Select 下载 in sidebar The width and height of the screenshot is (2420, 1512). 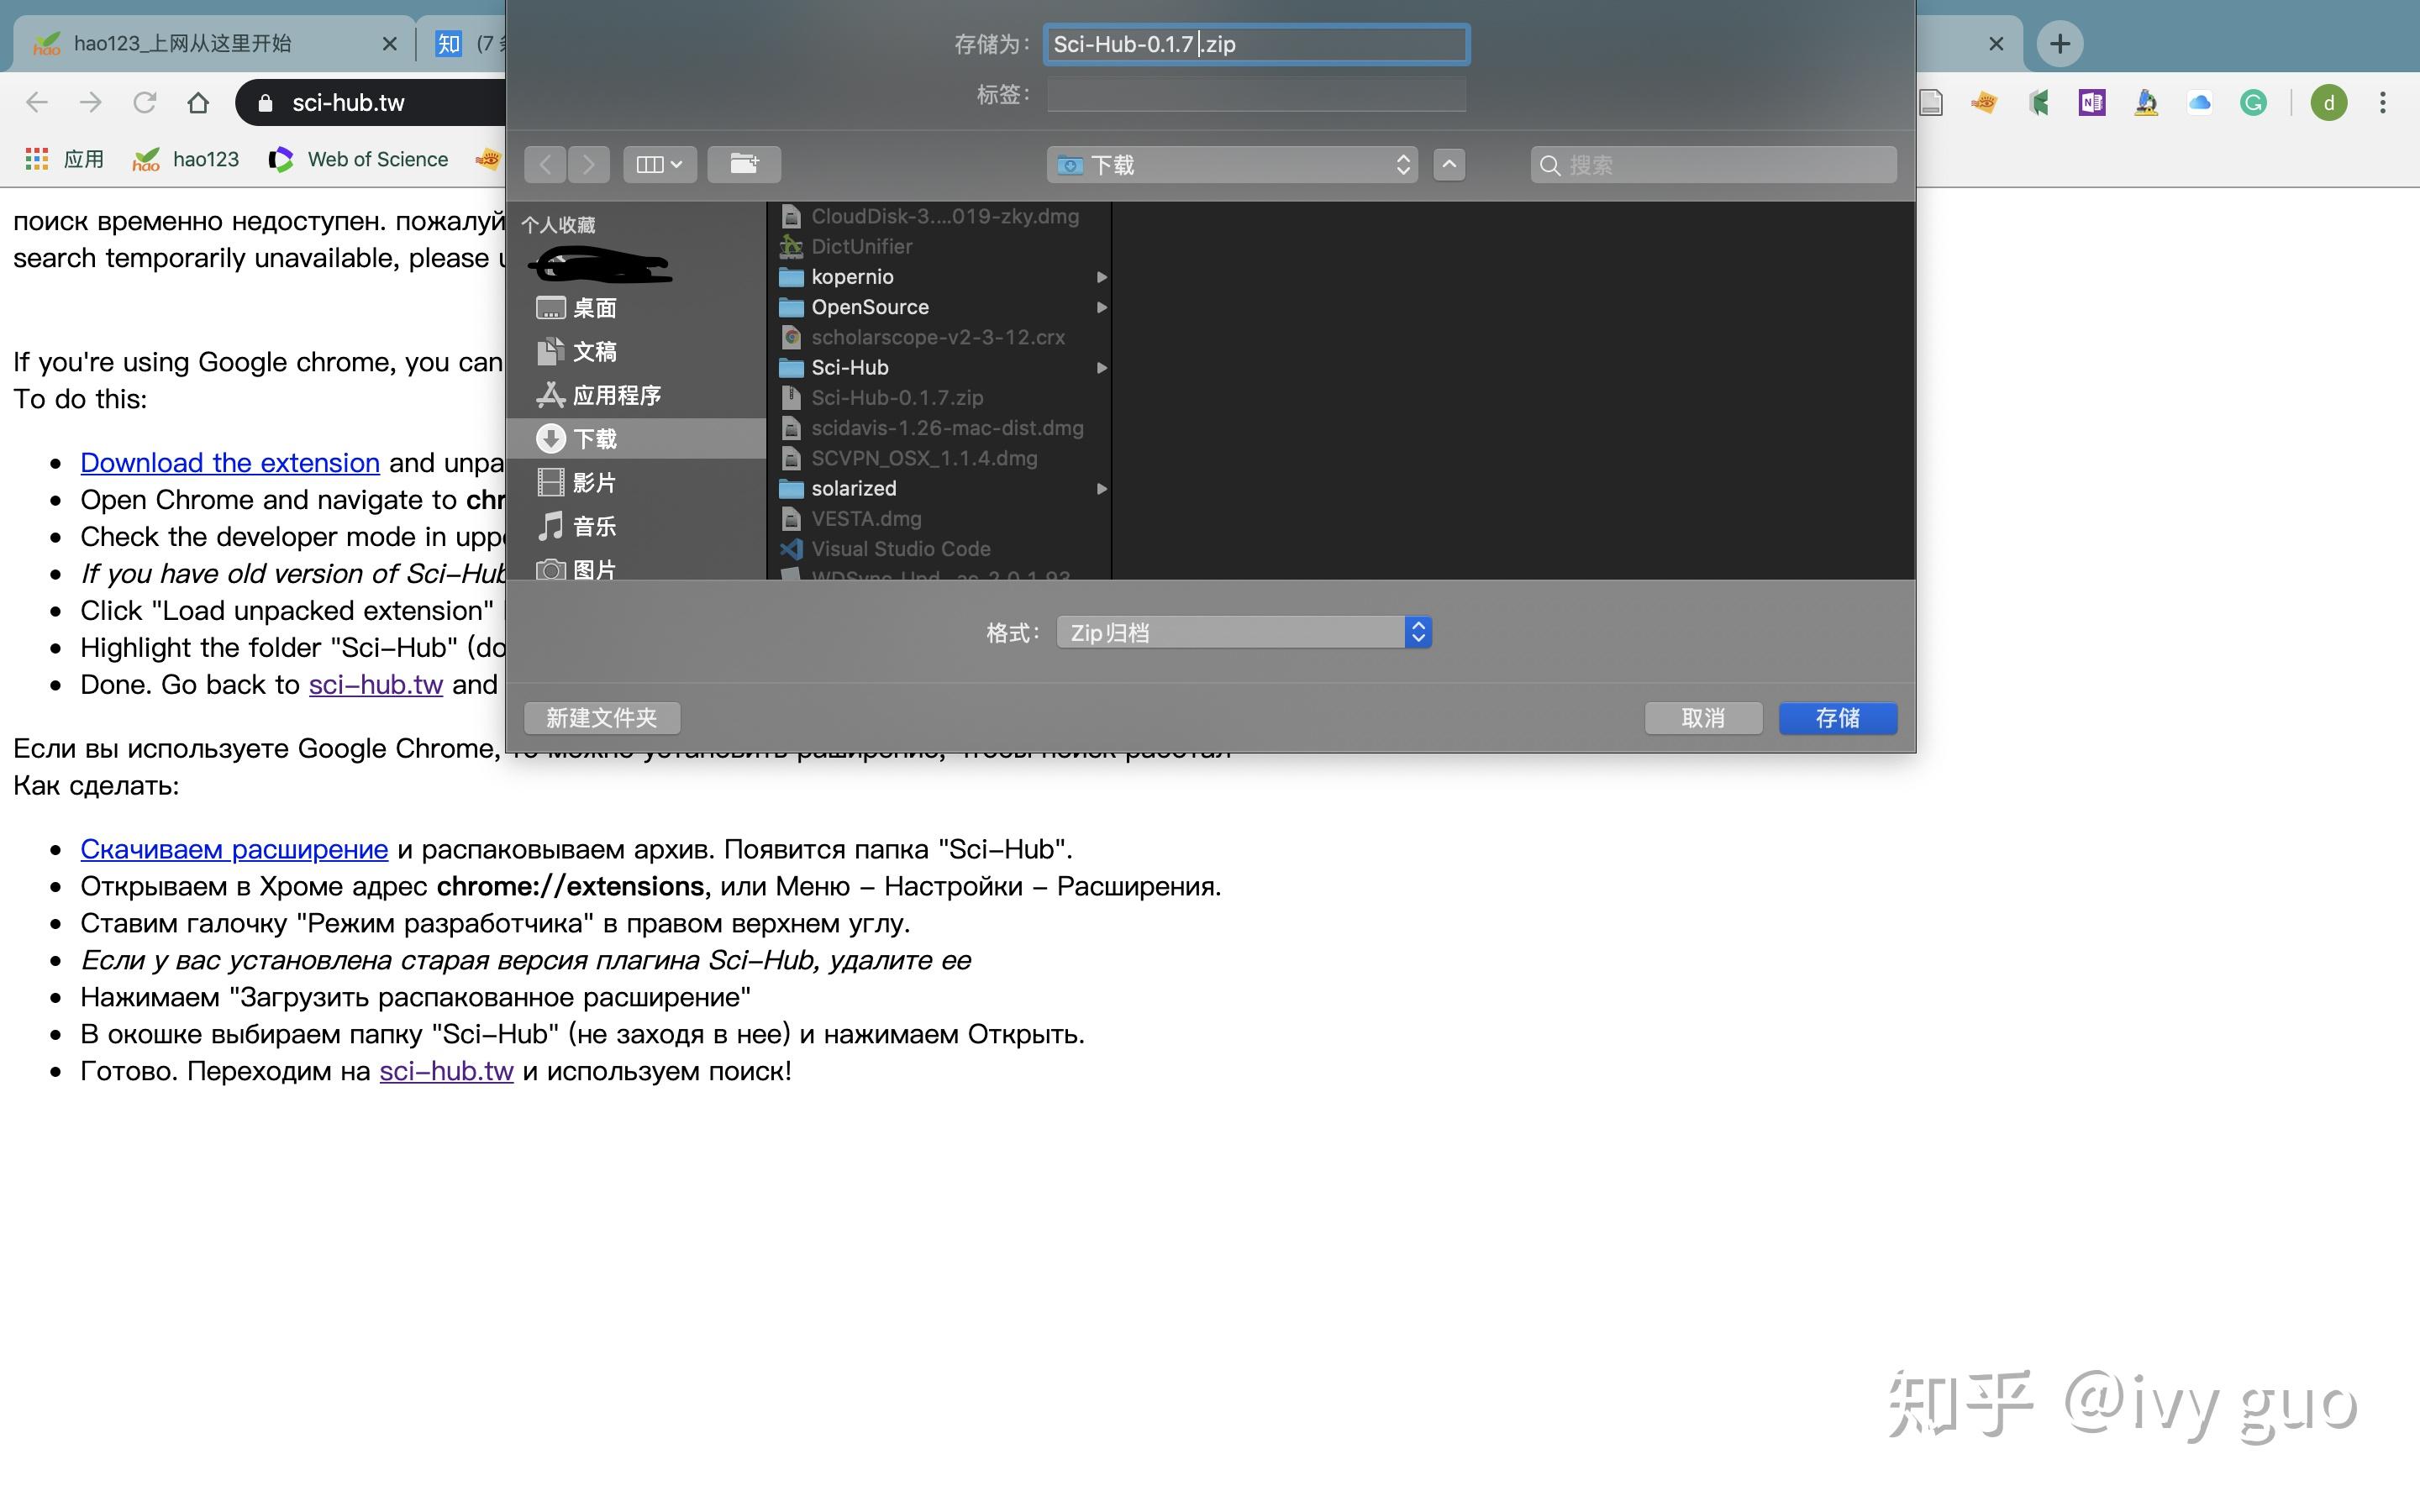coord(636,439)
